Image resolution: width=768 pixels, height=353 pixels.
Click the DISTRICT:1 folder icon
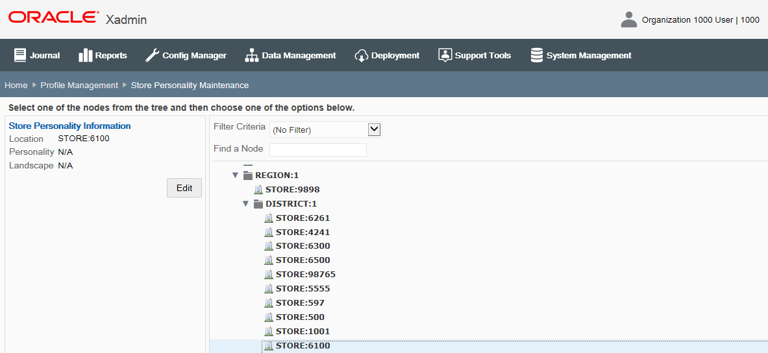point(258,203)
